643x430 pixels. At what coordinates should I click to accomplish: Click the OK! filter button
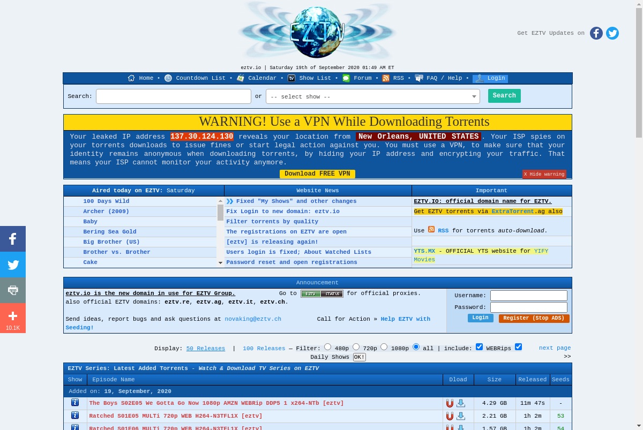coord(359,357)
